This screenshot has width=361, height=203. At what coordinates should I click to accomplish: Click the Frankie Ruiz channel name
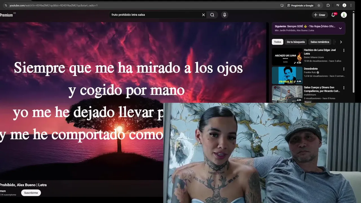coord(310,72)
